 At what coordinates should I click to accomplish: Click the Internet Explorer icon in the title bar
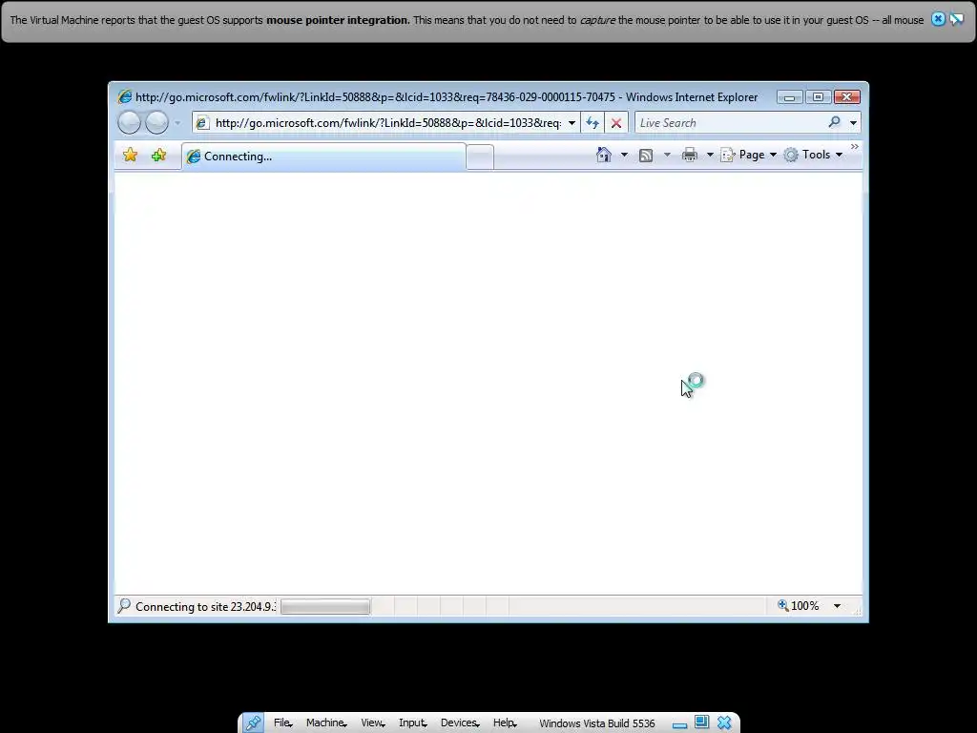(125, 96)
